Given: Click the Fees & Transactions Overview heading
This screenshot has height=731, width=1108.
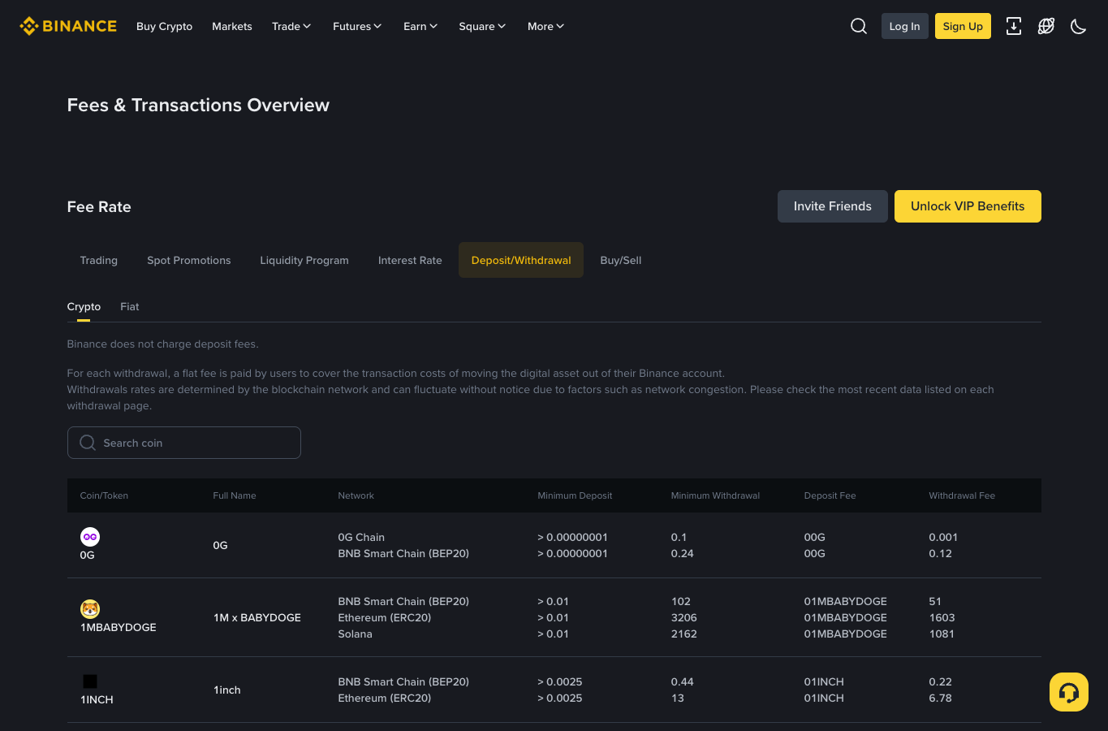Looking at the screenshot, I should click(198, 106).
